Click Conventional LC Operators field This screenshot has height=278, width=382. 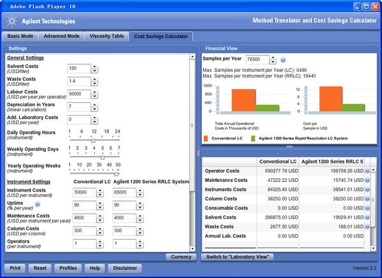click(x=84, y=244)
